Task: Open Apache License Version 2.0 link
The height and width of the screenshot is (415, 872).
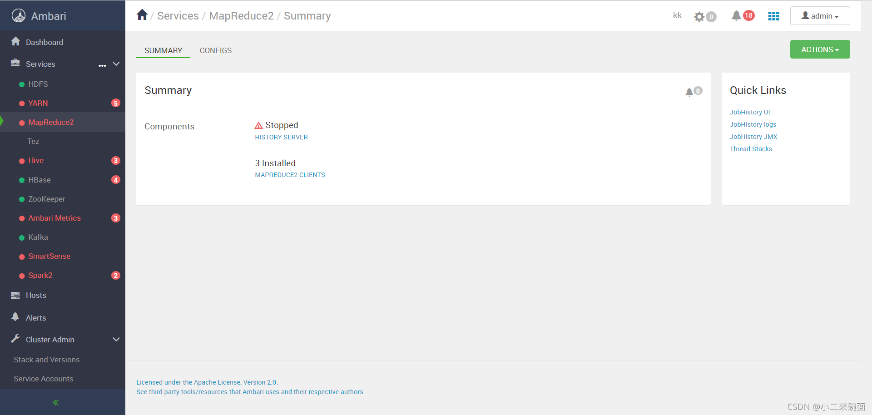Action: 207,382
